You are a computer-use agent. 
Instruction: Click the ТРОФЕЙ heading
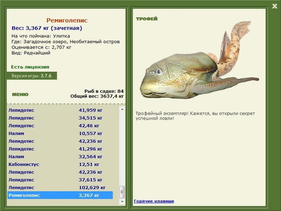click(147, 19)
